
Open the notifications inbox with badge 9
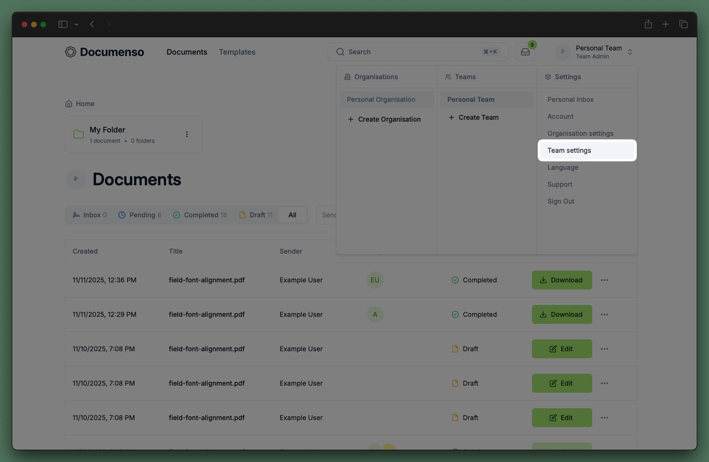[x=524, y=52]
